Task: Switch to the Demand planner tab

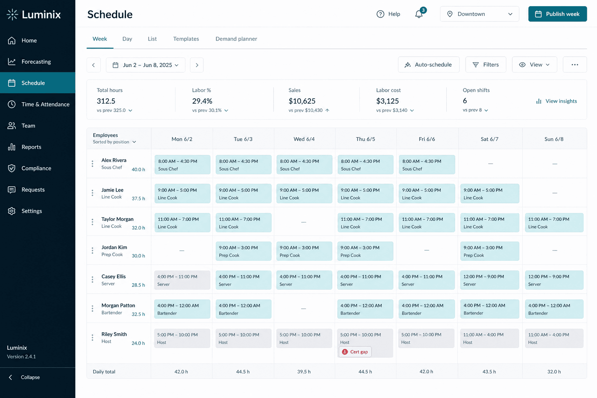Action: (x=236, y=39)
